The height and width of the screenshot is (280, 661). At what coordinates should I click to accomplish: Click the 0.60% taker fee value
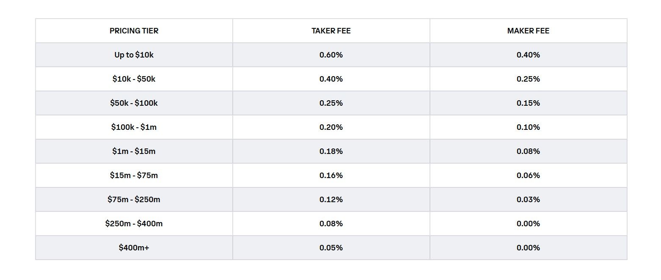click(331, 55)
